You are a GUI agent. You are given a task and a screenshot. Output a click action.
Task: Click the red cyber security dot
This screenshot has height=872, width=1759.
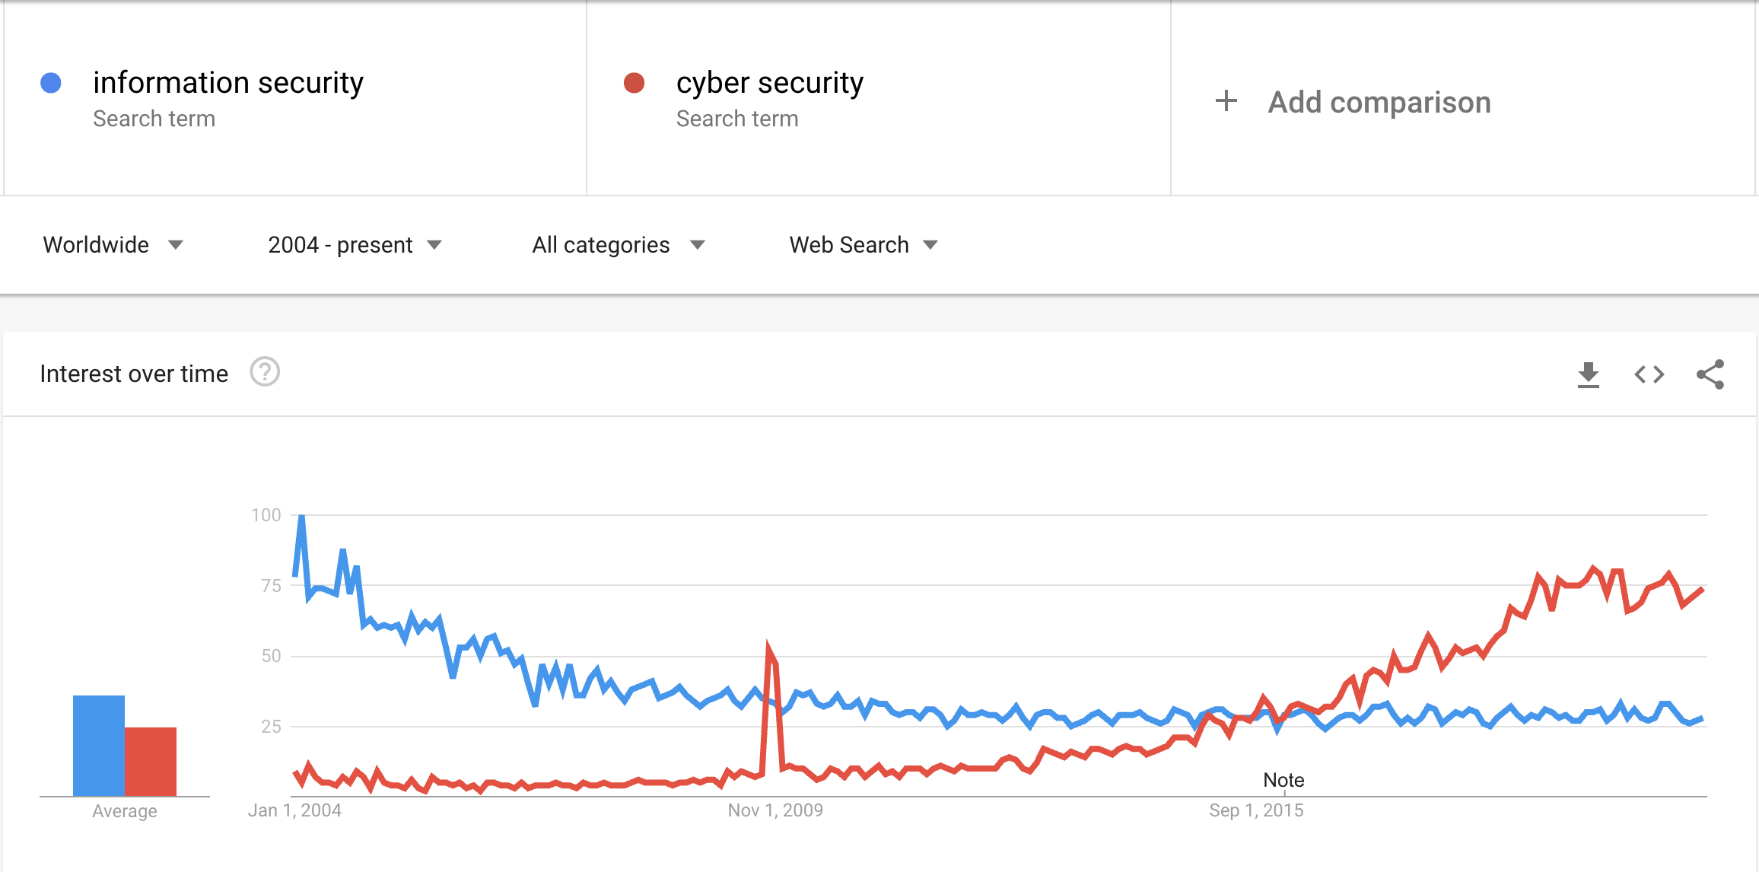click(634, 83)
